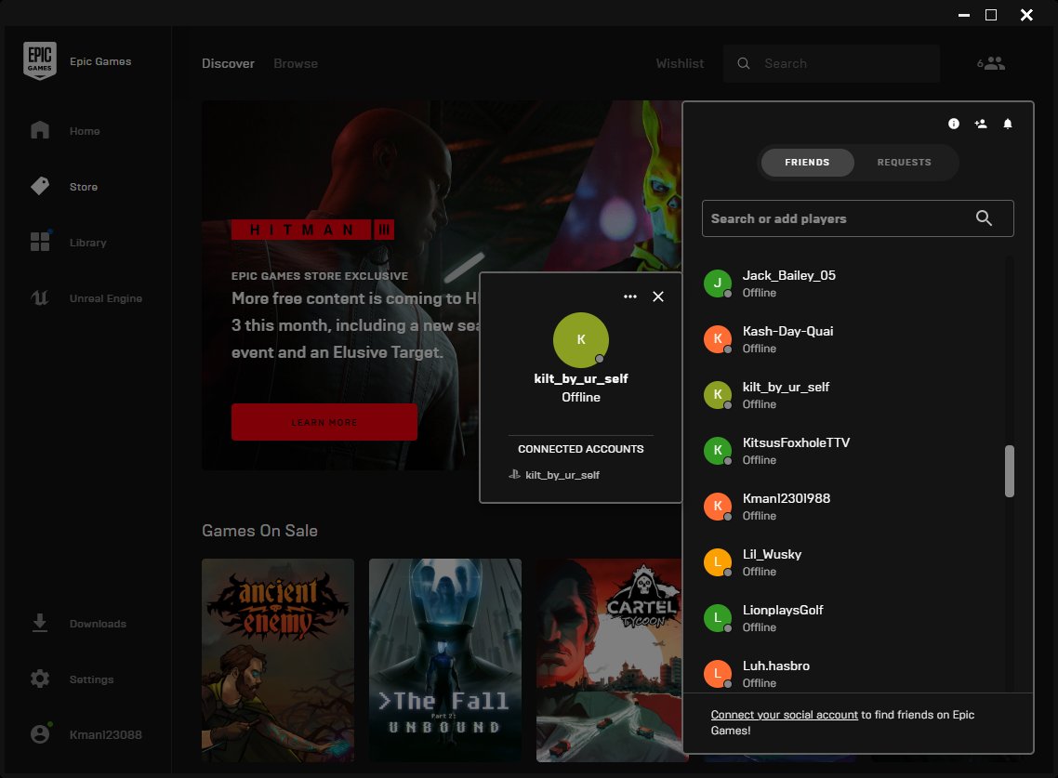Click the Kmanl2301988 avatar
Image resolution: width=1058 pixels, height=778 pixels.
click(x=718, y=506)
